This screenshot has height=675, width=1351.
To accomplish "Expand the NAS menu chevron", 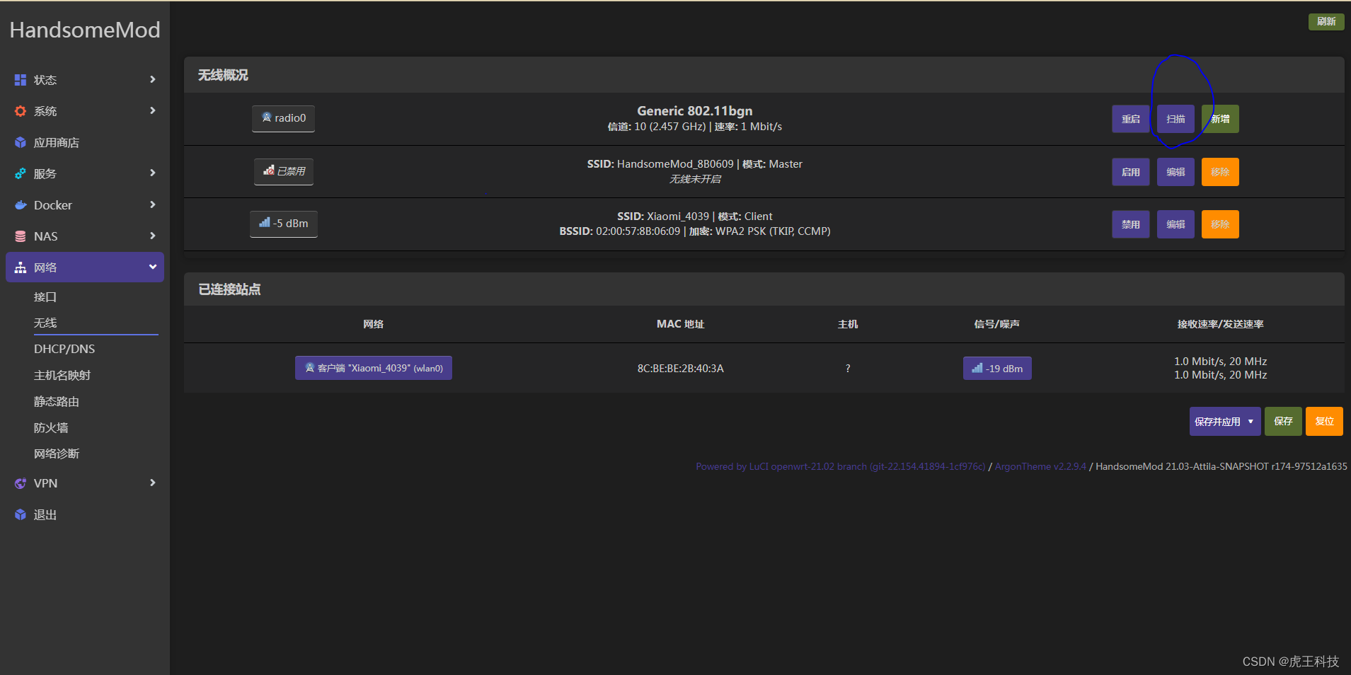I will 152,236.
